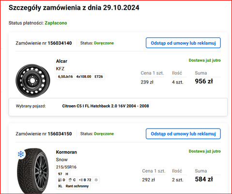Click the 4x108.00 bolt pattern tag
This screenshot has height=194, width=232.
click(84, 77)
